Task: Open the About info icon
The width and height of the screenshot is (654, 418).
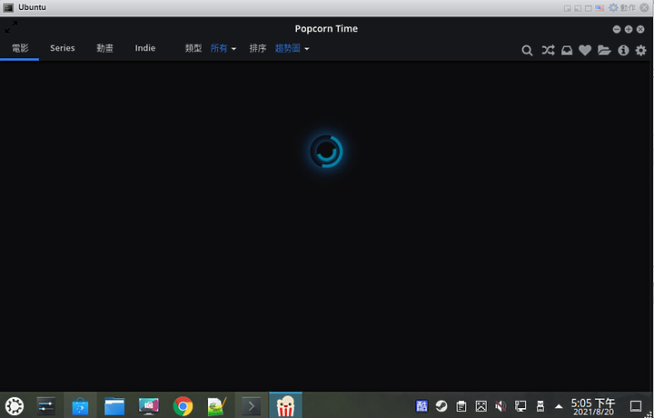Action: [x=623, y=51]
